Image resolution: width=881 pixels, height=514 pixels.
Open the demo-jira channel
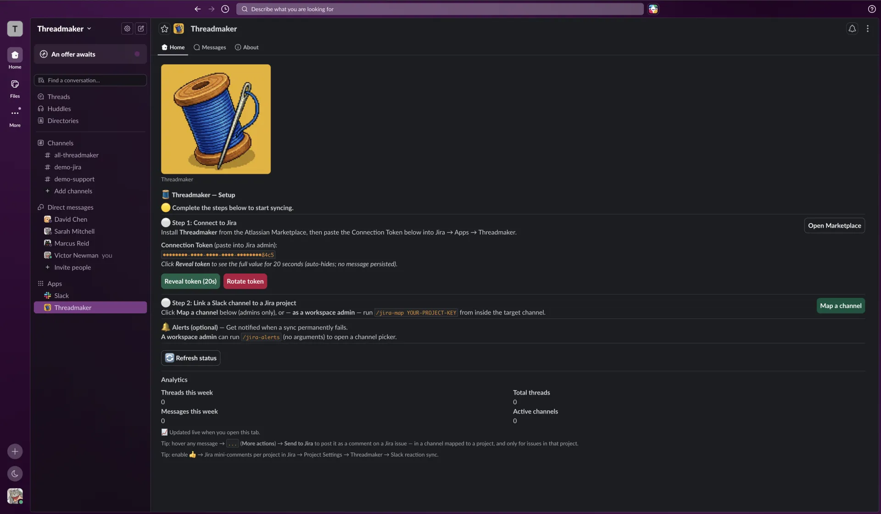[67, 167]
